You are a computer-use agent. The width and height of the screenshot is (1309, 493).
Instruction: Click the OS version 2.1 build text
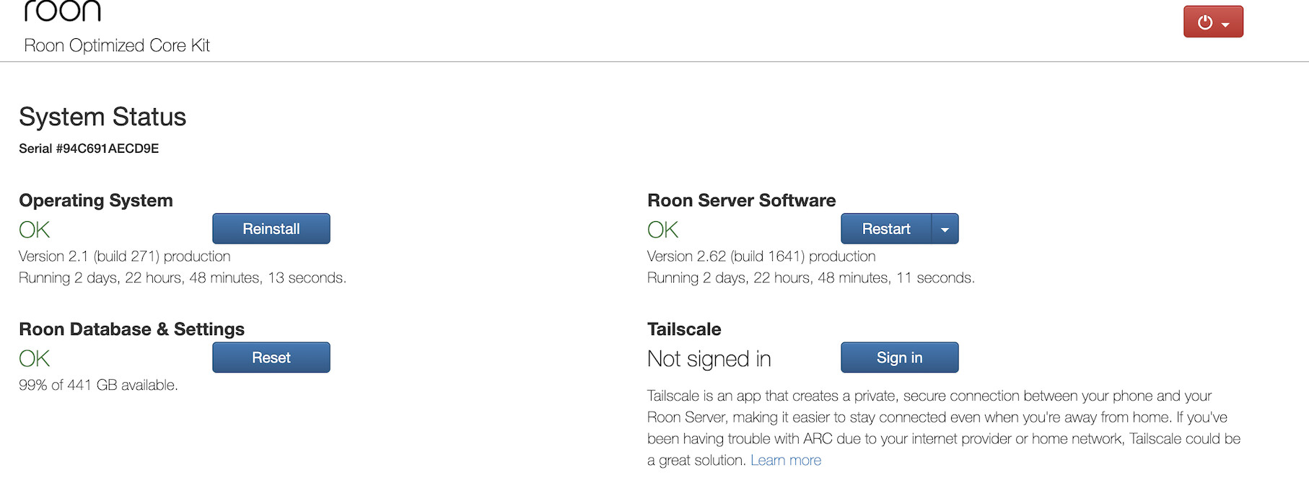click(x=125, y=256)
